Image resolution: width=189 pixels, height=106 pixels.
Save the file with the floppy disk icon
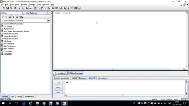tap(8, 8)
